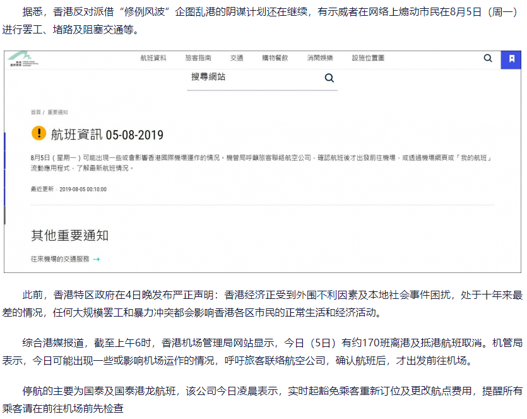Select the 消閒娛樂 navigation item

320,58
